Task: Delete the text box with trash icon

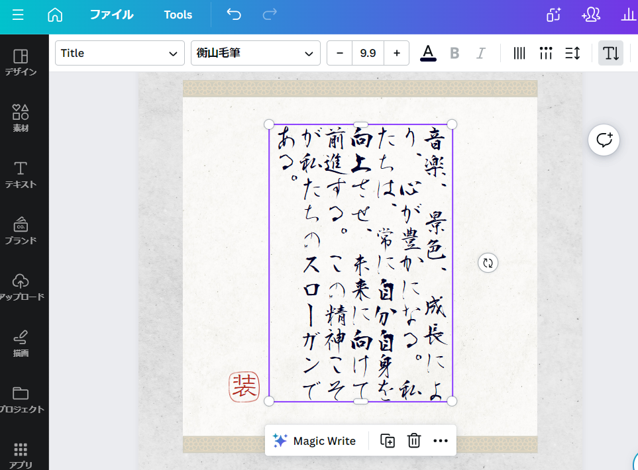Action: pos(414,440)
